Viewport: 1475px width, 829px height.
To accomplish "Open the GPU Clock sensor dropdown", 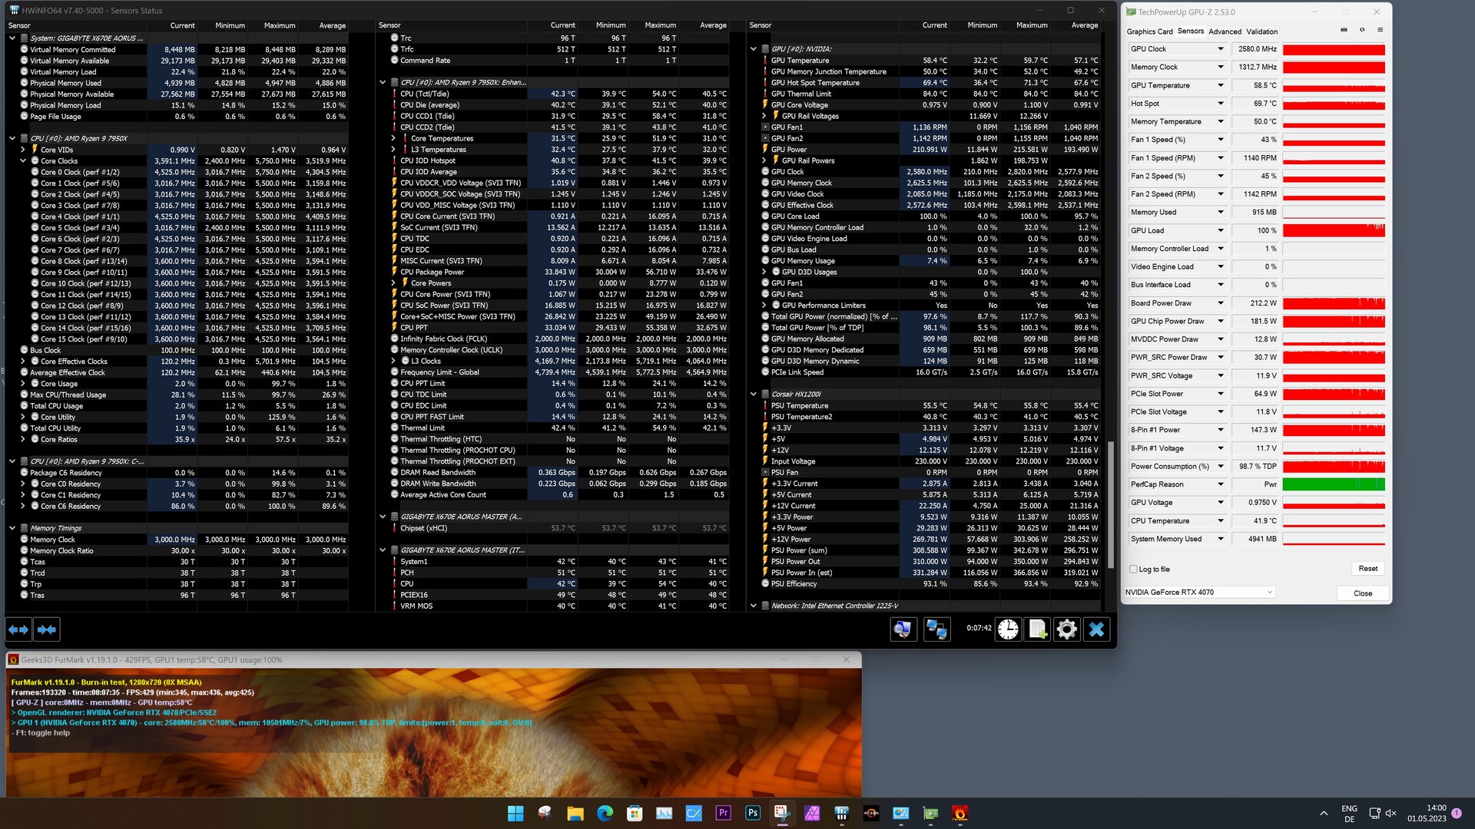I will point(1220,49).
